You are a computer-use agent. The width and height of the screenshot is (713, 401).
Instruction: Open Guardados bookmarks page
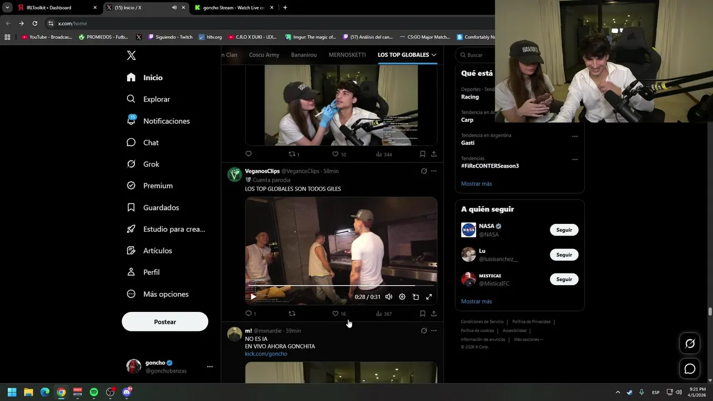153,207
